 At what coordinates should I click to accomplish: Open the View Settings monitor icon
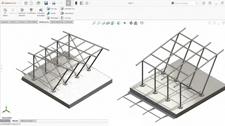[142, 23]
